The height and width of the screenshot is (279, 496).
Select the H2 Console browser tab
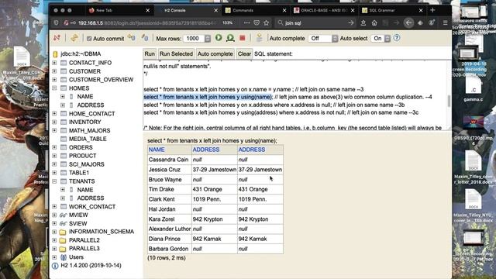tap(187, 10)
